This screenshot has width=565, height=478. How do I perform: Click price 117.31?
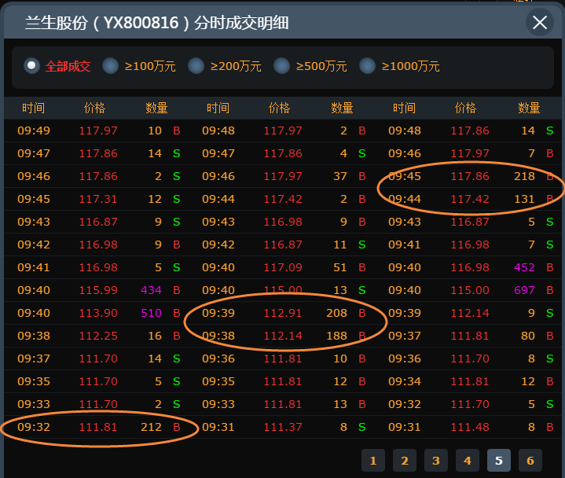click(98, 199)
